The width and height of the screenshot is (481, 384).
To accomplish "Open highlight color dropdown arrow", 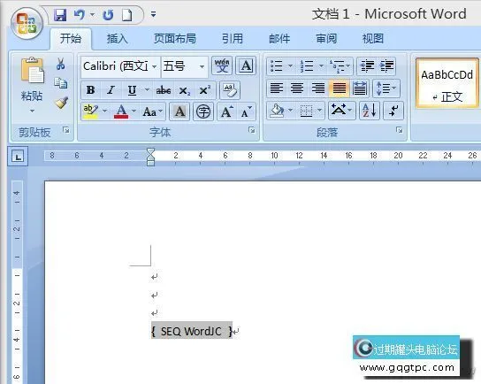I will pyautogui.click(x=104, y=111).
